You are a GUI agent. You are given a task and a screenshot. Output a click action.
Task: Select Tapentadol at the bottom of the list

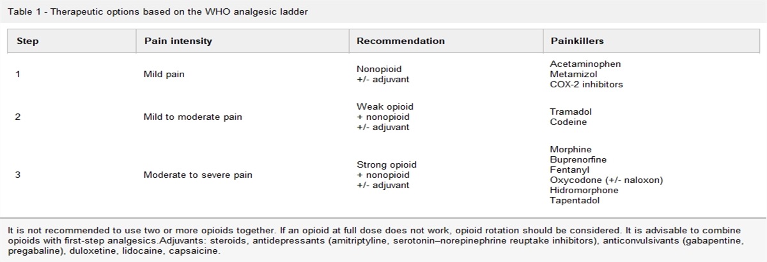click(573, 200)
